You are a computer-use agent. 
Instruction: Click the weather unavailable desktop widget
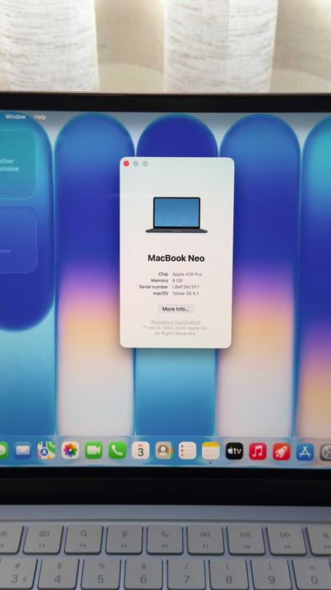pyautogui.click(x=17, y=165)
